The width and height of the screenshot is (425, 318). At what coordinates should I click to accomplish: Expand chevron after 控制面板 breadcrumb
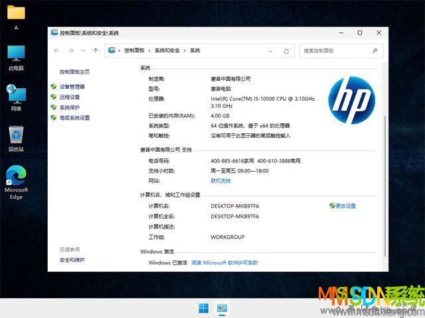[149, 50]
